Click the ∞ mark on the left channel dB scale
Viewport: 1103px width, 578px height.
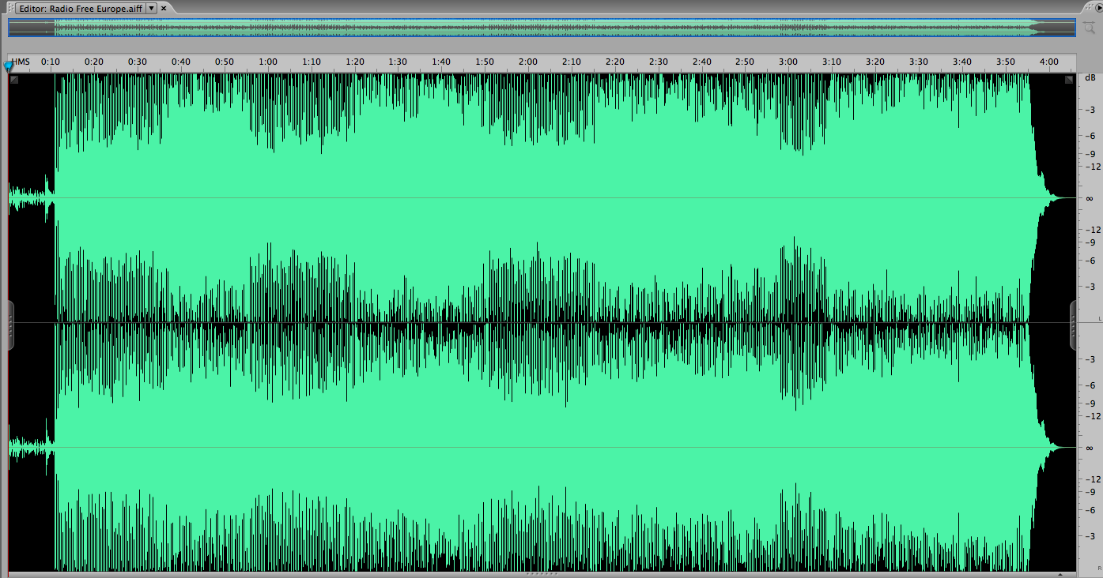click(x=1090, y=199)
